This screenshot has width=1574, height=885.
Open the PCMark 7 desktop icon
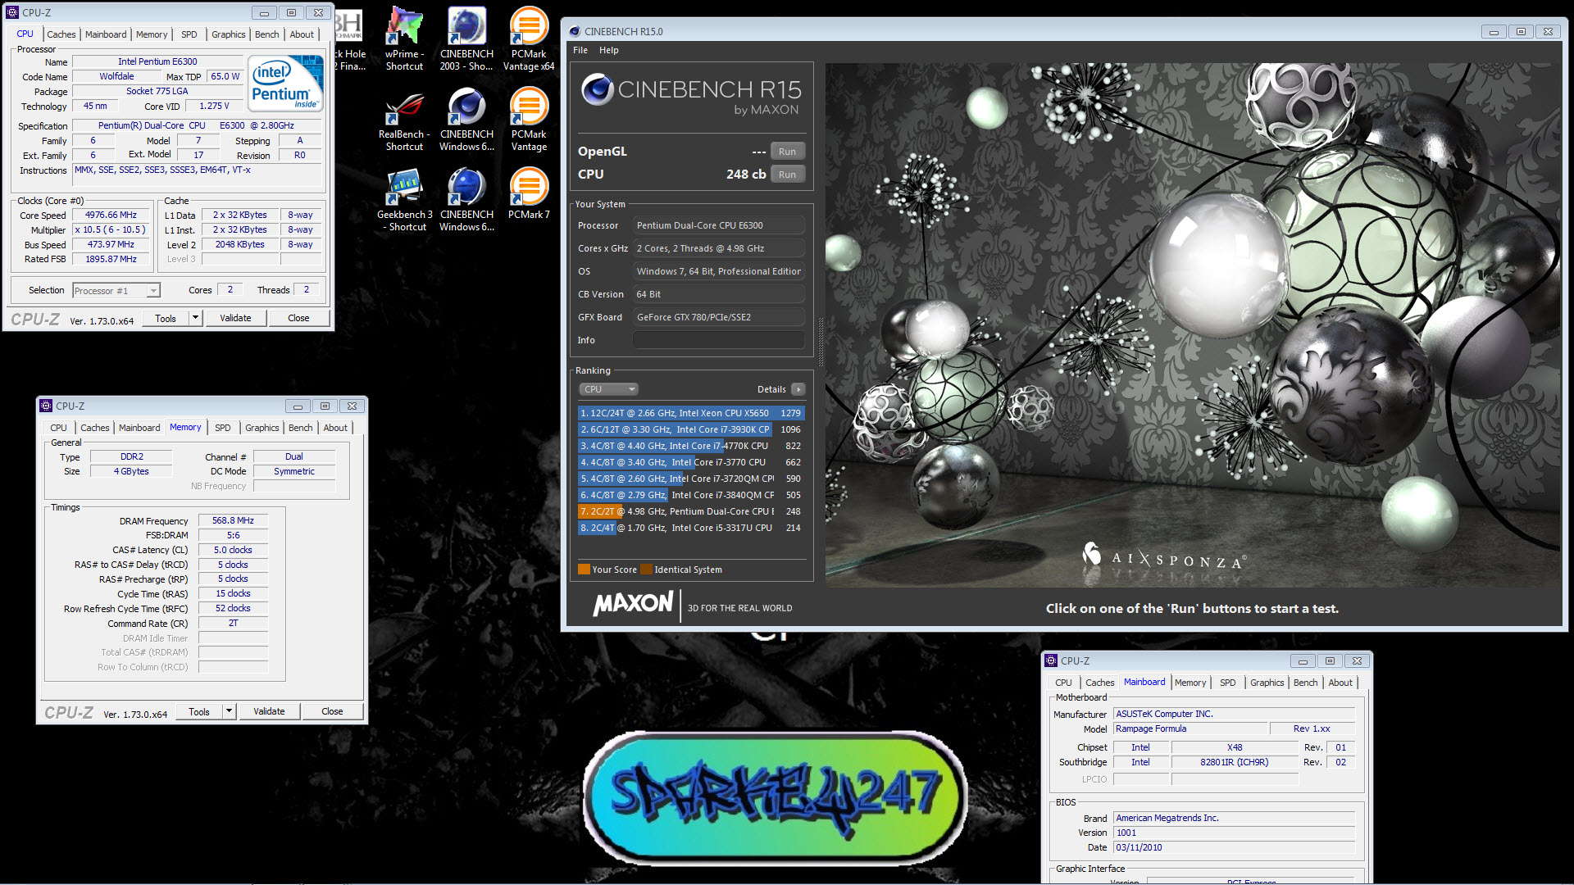pyautogui.click(x=529, y=195)
